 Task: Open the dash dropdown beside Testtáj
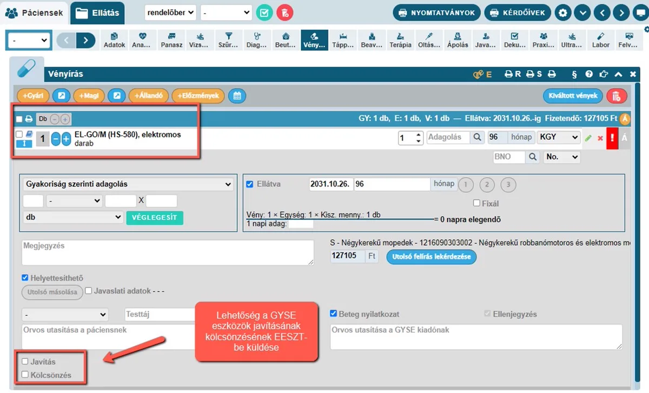click(x=65, y=314)
